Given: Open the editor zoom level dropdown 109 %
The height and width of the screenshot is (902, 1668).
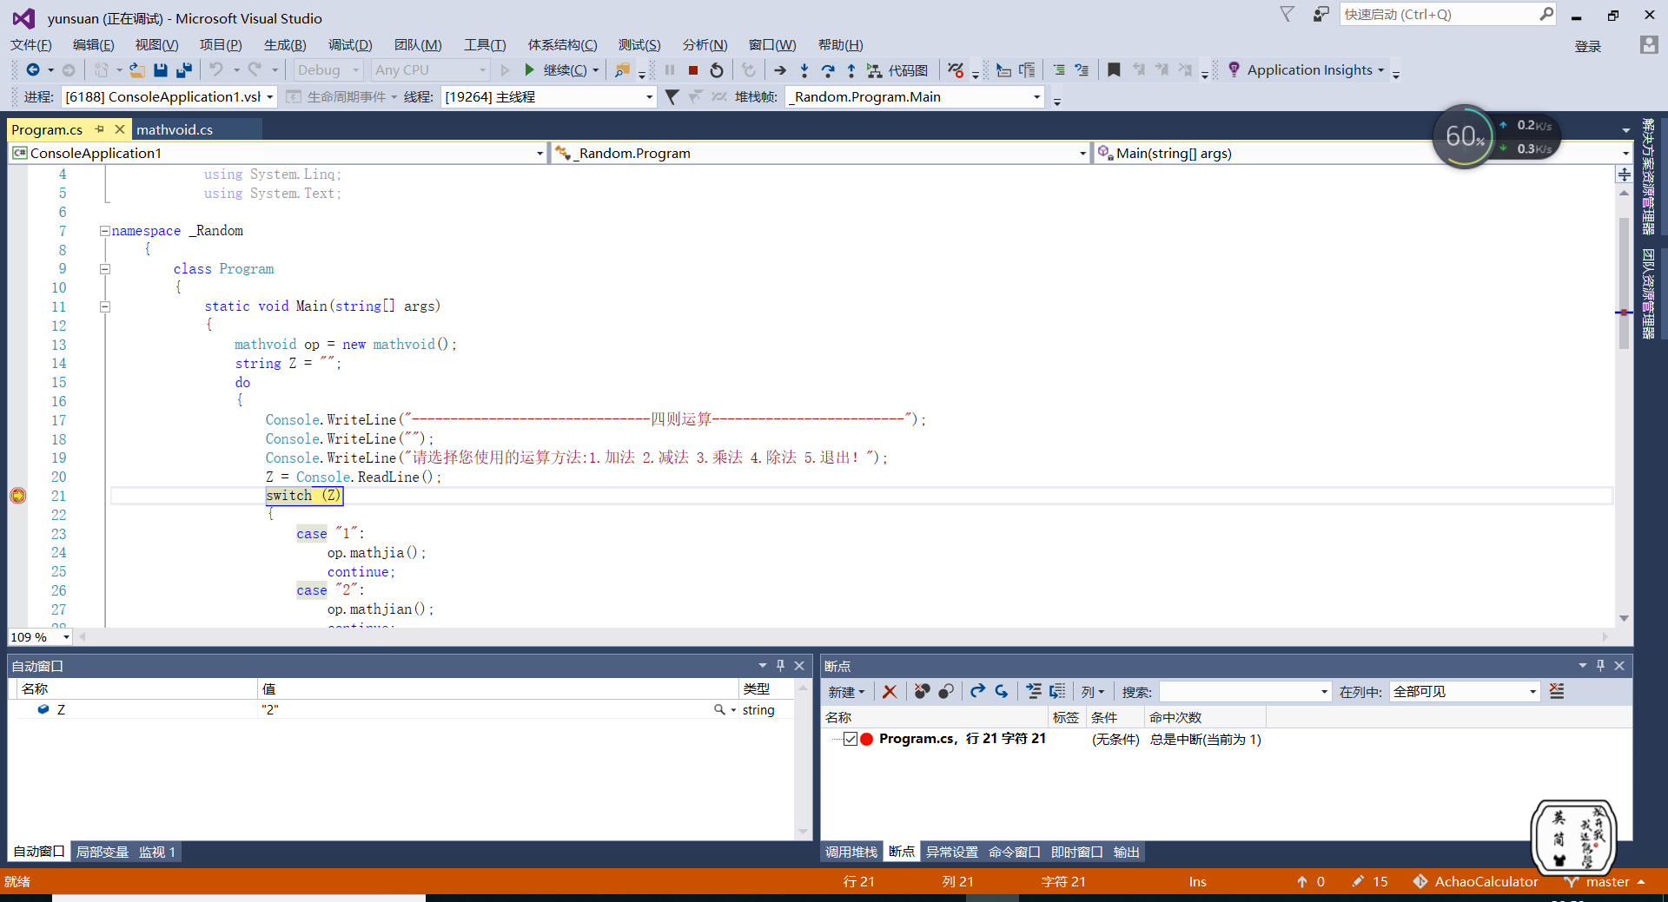Looking at the screenshot, I should coord(40,637).
